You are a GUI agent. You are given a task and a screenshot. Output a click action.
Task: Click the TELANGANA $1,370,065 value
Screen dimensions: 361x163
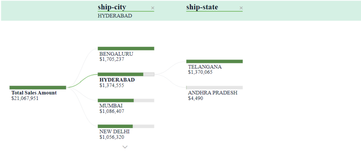click(200, 72)
